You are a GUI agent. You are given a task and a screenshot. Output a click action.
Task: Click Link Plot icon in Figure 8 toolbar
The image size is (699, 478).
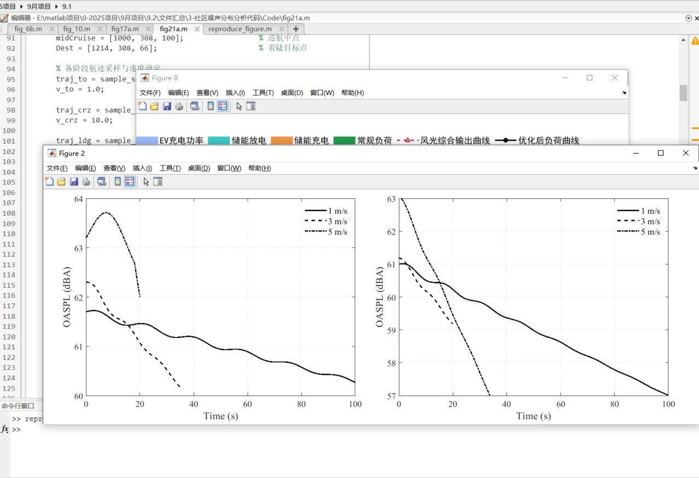coord(195,106)
